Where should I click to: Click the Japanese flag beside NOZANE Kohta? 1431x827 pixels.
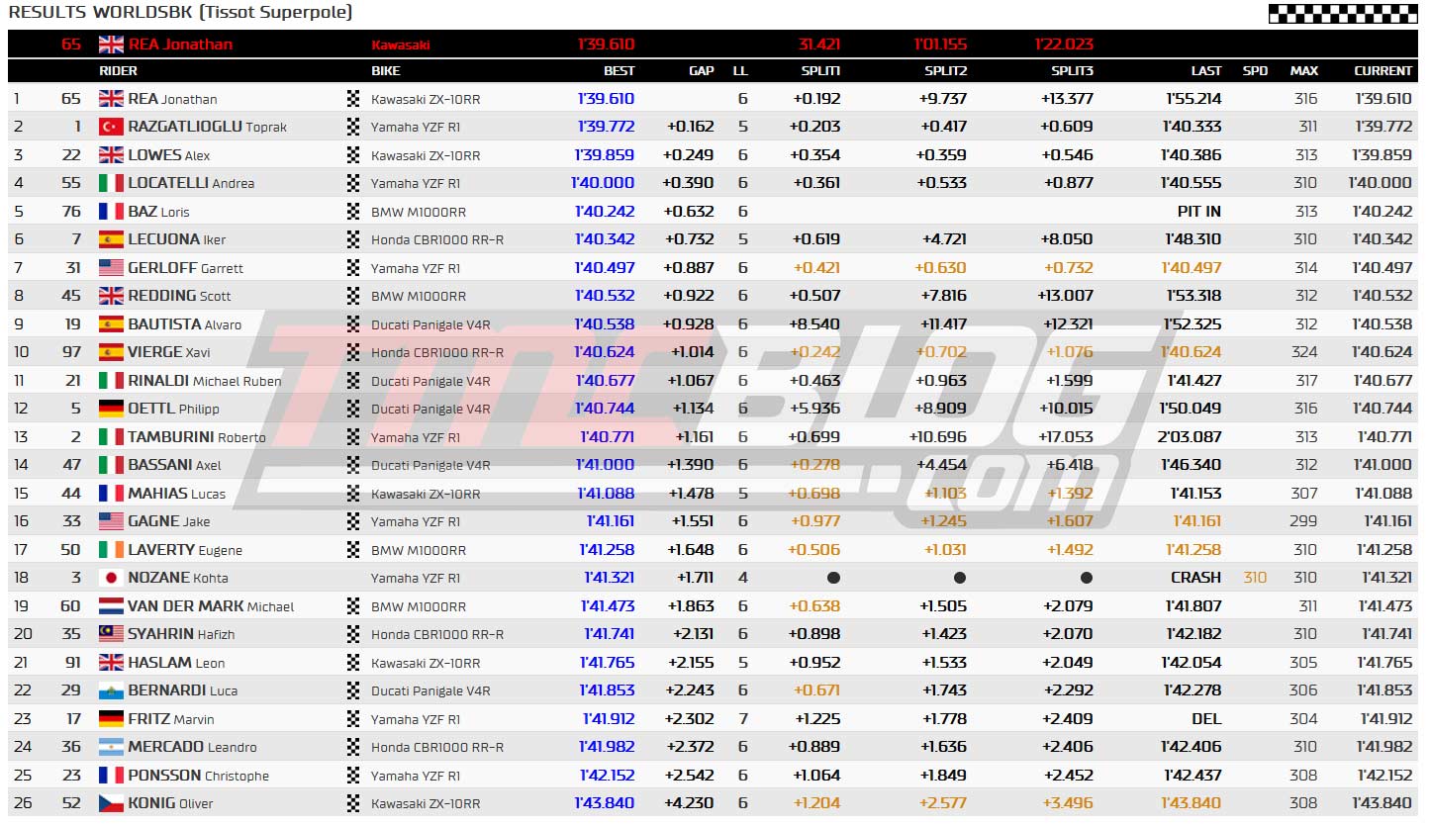tap(111, 578)
